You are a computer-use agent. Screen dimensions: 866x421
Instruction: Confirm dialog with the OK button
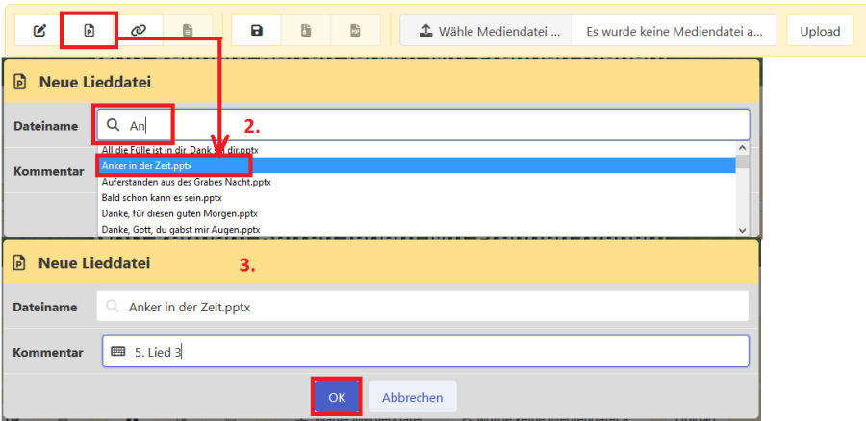pyautogui.click(x=336, y=397)
